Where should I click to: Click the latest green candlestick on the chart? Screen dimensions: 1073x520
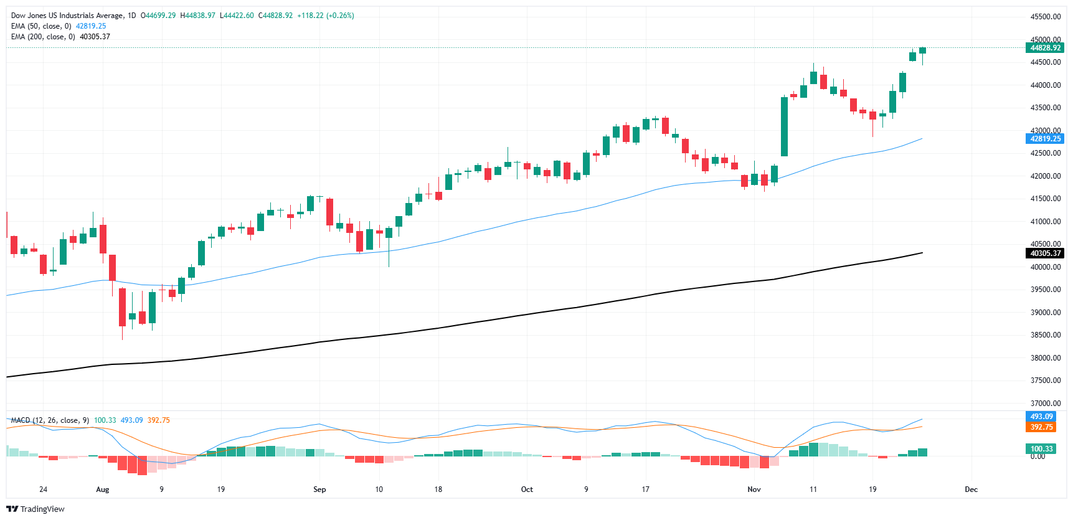point(922,51)
